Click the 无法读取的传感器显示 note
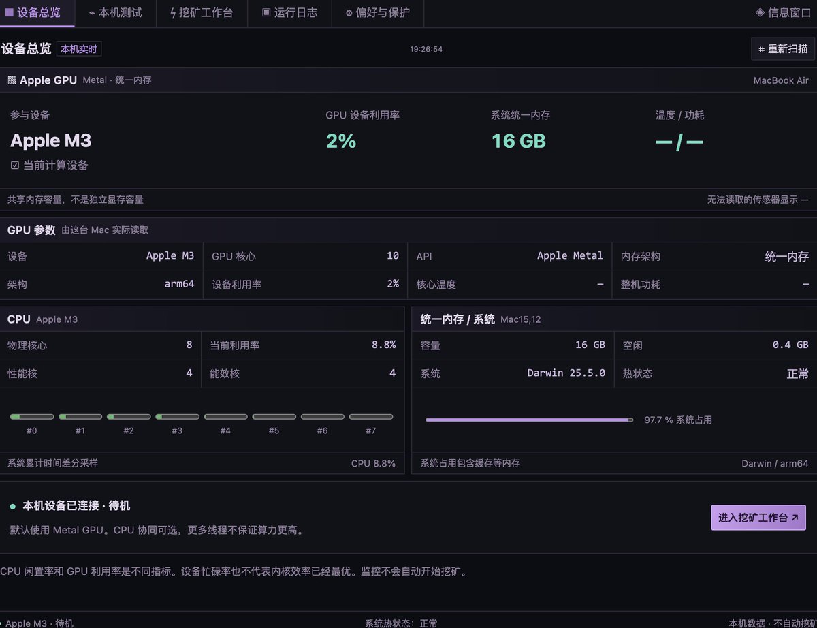This screenshot has width=817, height=628. point(758,200)
